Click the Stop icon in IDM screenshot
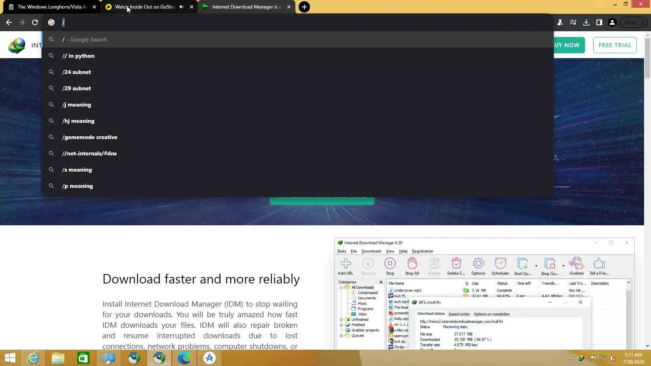 click(390, 266)
